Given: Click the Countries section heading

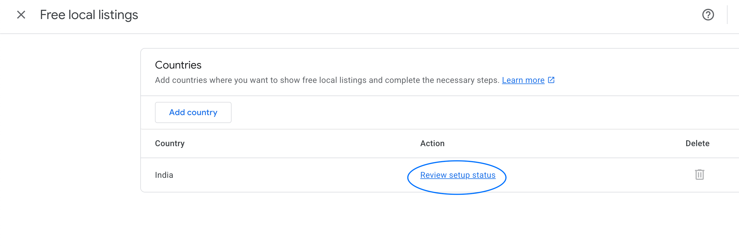Looking at the screenshot, I should [178, 65].
